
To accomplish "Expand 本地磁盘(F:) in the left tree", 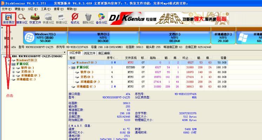I will [13, 76].
